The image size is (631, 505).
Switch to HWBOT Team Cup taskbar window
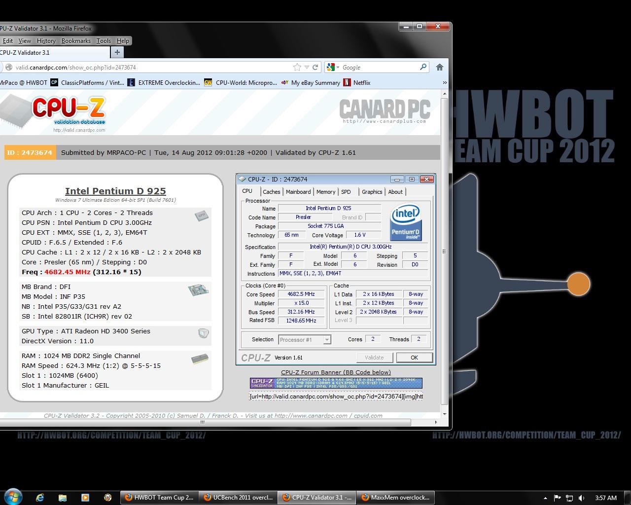tap(160, 498)
